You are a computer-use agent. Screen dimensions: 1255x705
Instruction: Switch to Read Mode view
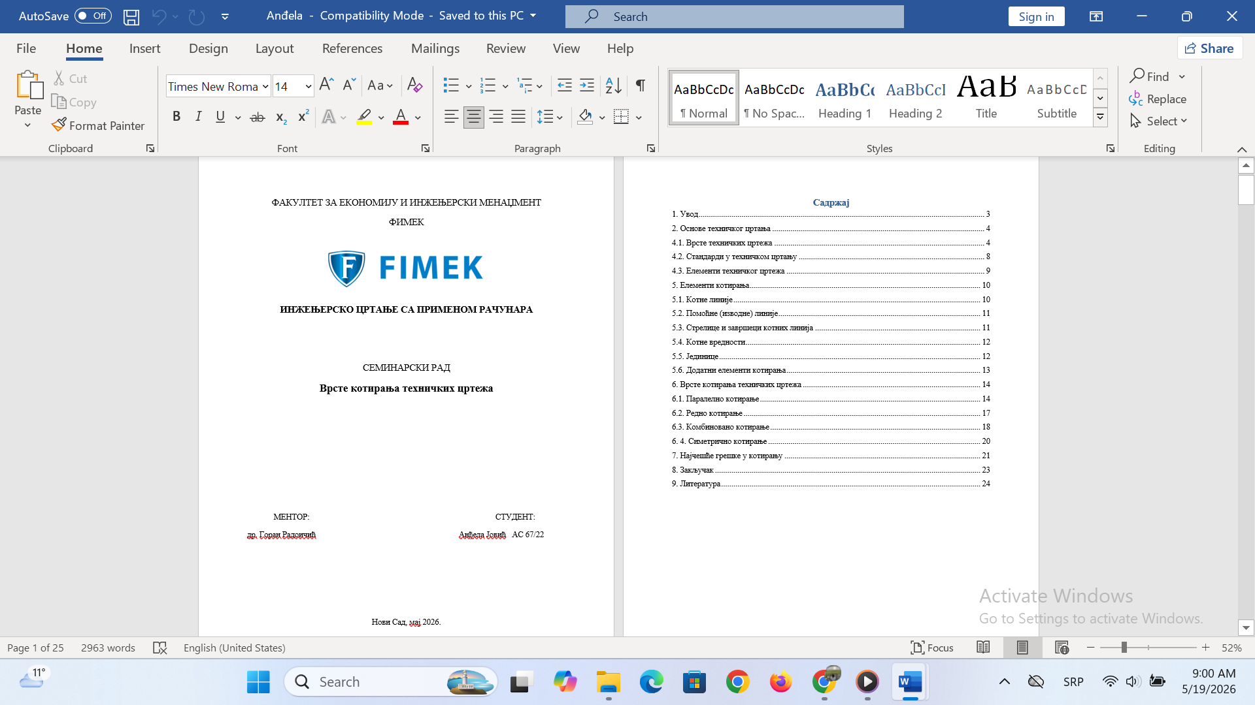[x=983, y=648]
